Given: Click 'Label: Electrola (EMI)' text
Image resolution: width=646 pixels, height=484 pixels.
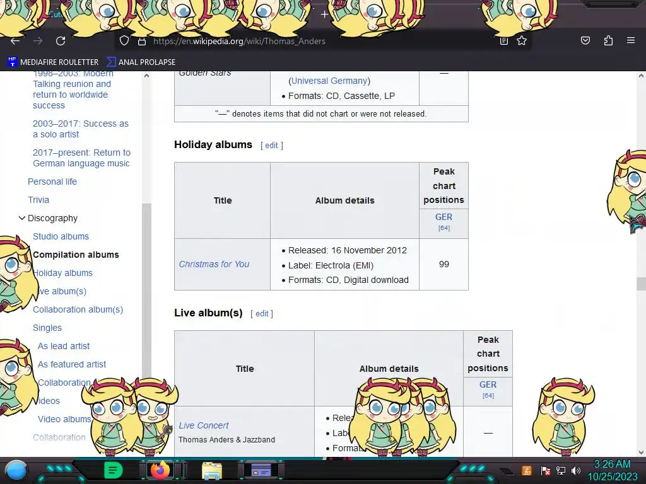Looking at the screenshot, I should 331,265.
